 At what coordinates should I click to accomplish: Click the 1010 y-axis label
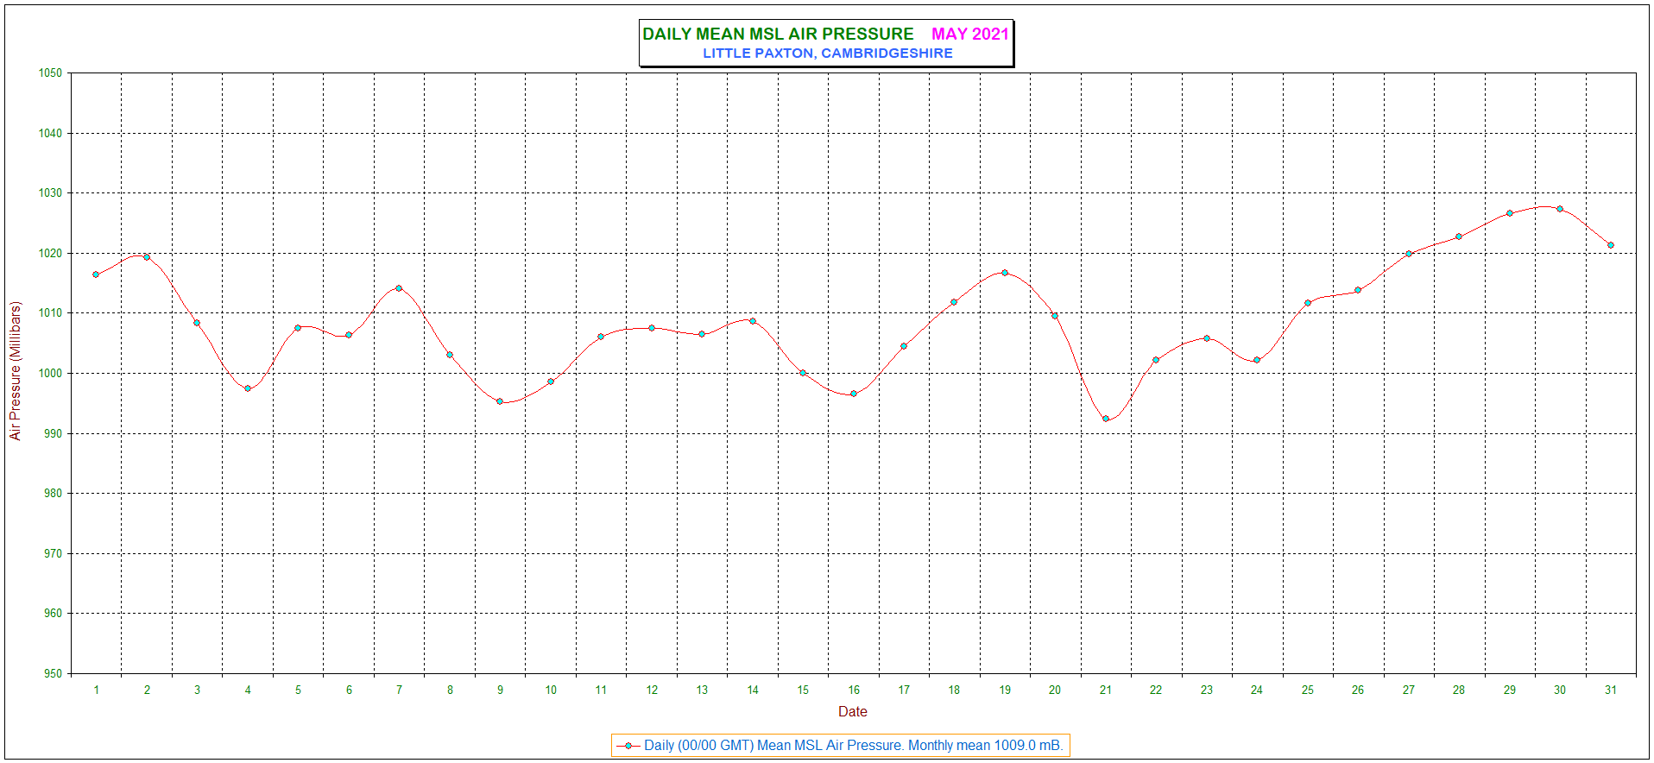click(51, 313)
